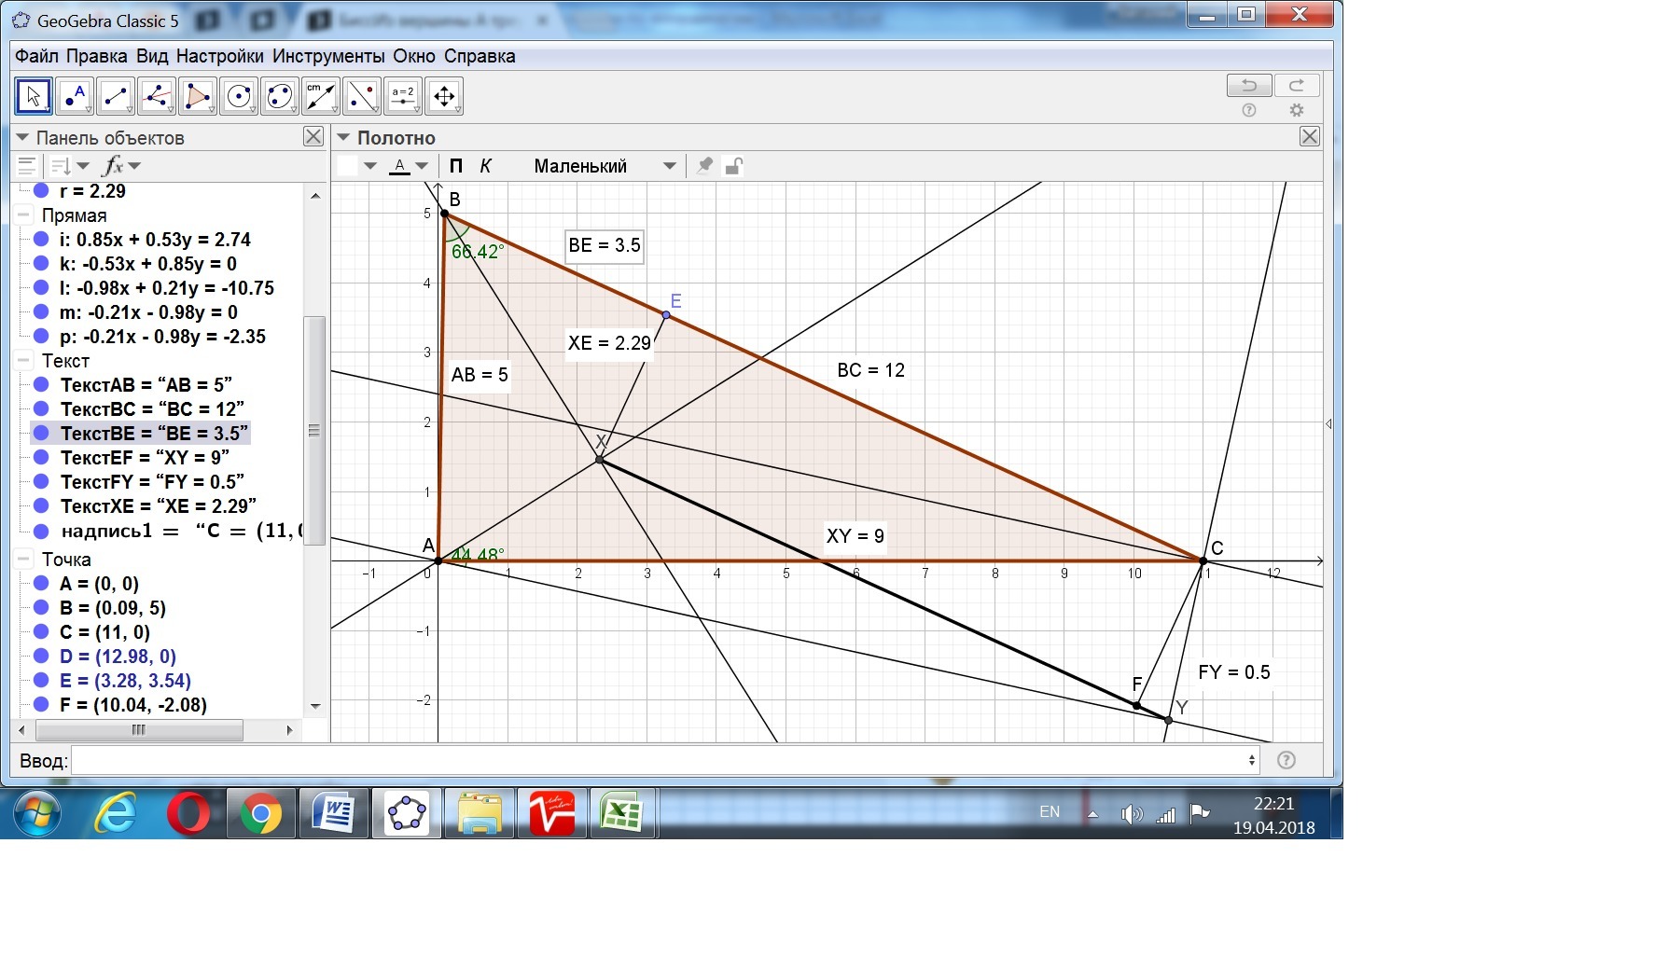Click point E on the canvas
Image resolution: width=1655 pixels, height=968 pixels.
tap(666, 315)
